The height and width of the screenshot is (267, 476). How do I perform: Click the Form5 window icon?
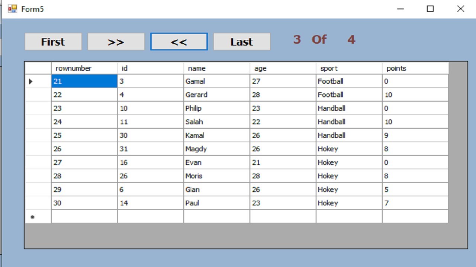point(13,9)
